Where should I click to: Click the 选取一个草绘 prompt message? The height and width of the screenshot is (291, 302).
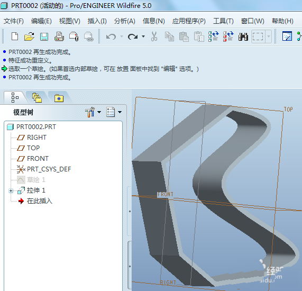point(103,69)
